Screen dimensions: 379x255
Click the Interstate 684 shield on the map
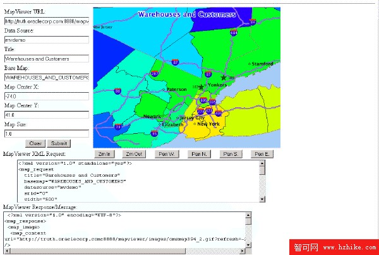[x=234, y=32]
